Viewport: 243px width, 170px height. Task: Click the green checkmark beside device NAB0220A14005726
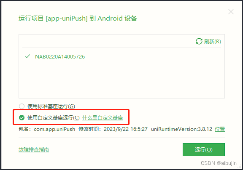pyautogui.click(x=27, y=56)
